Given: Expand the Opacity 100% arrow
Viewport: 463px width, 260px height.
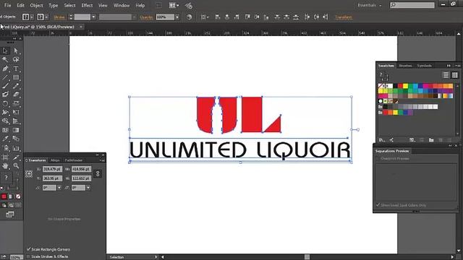Looking at the screenshot, I should pos(177,17).
